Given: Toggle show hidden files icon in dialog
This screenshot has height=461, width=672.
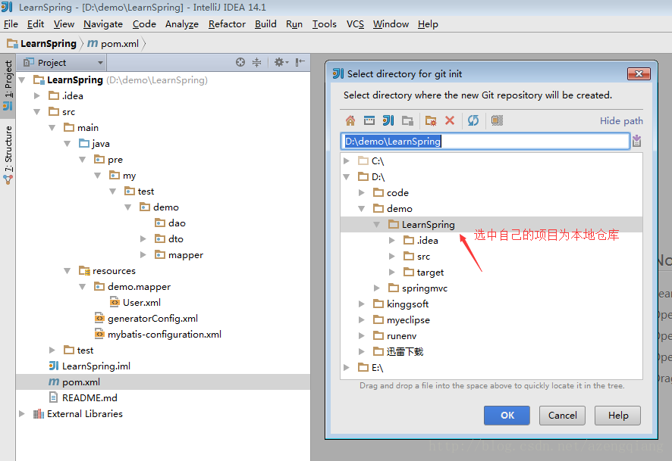Looking at the screenshot, I should (497, 120).
